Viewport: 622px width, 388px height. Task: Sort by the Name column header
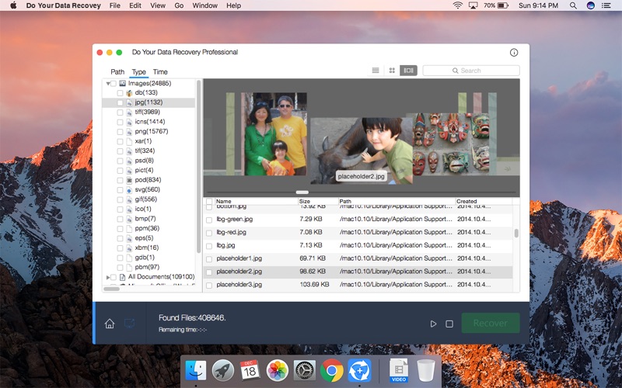[256, 201]
